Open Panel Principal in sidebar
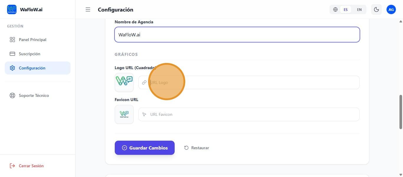Image resolution: width=403 pixels, height=177 pixels. pos(32,40)
